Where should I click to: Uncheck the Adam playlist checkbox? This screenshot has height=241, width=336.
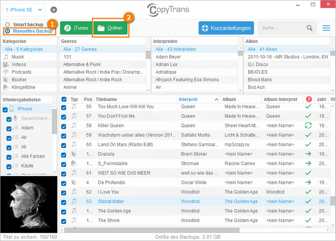point(9,128)
